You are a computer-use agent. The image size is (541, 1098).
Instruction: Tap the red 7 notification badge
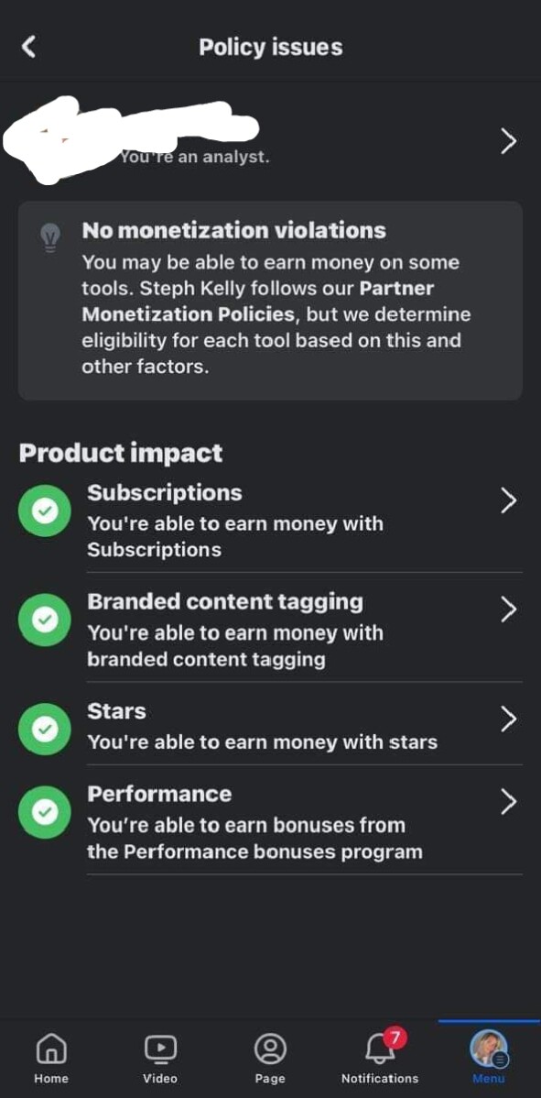pyautogui.click(x=395, y=1038)
